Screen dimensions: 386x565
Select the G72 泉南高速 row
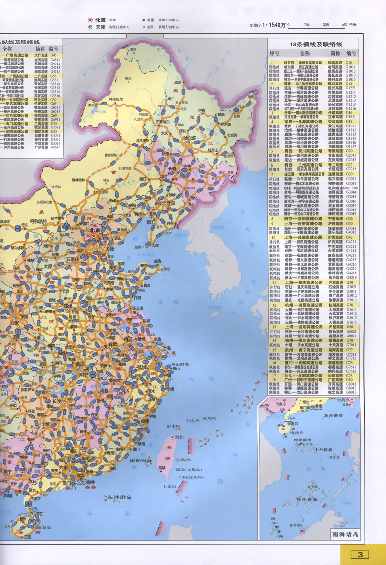point(313,350)
